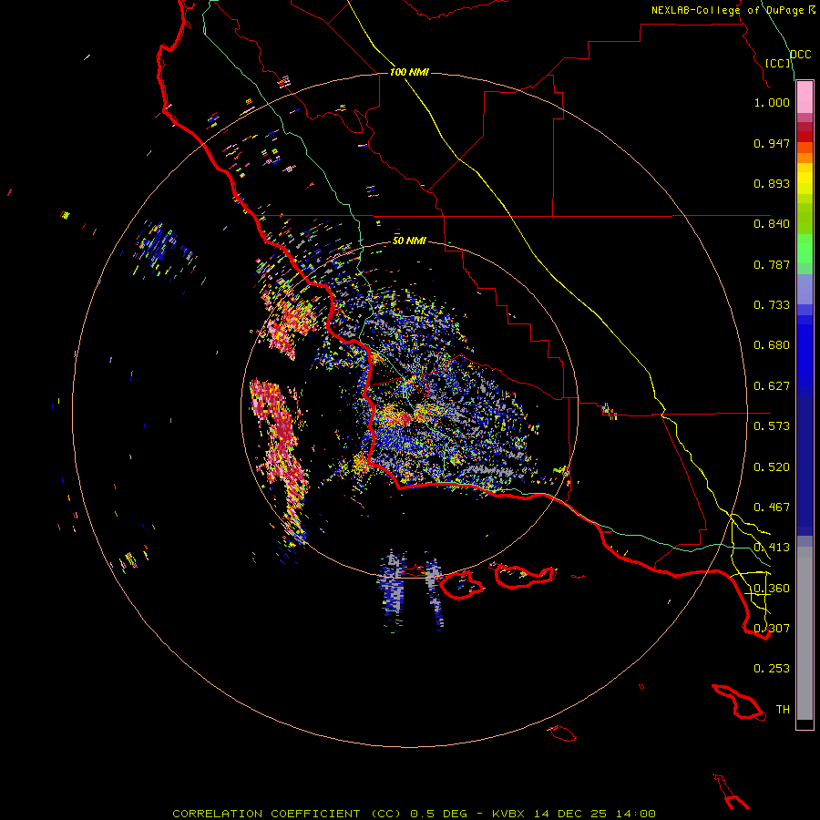820x820 pixels.
Task: Click the 0.307 legend value
Action: pyautogui.click(x=772, y=629)
